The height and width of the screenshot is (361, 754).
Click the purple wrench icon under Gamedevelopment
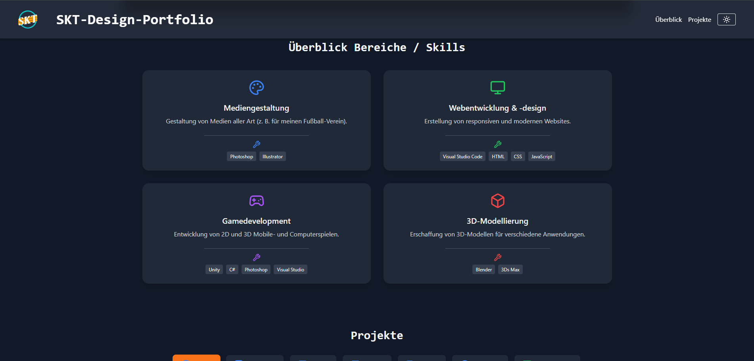[x=256, y=257]
